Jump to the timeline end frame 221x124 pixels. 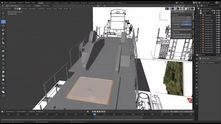point(104,112)
